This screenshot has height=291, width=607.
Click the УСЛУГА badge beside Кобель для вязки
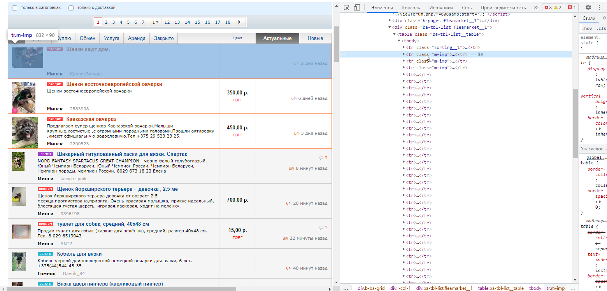[x=45, y=254]
